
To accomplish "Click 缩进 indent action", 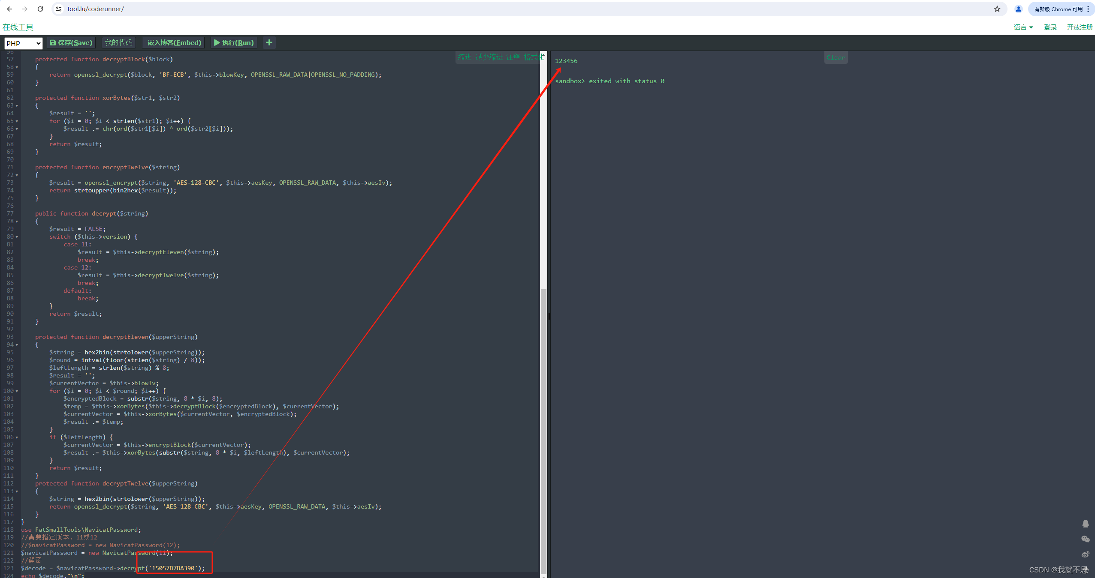I will (465, 57).
